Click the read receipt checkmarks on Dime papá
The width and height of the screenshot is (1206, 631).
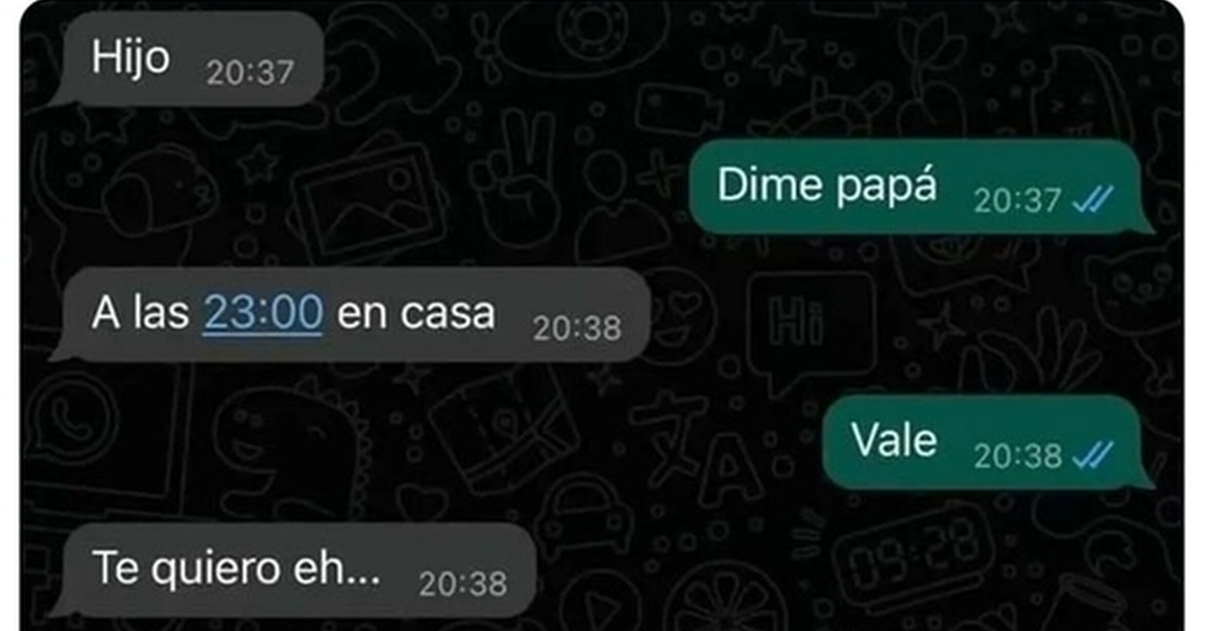[1093, 199]
